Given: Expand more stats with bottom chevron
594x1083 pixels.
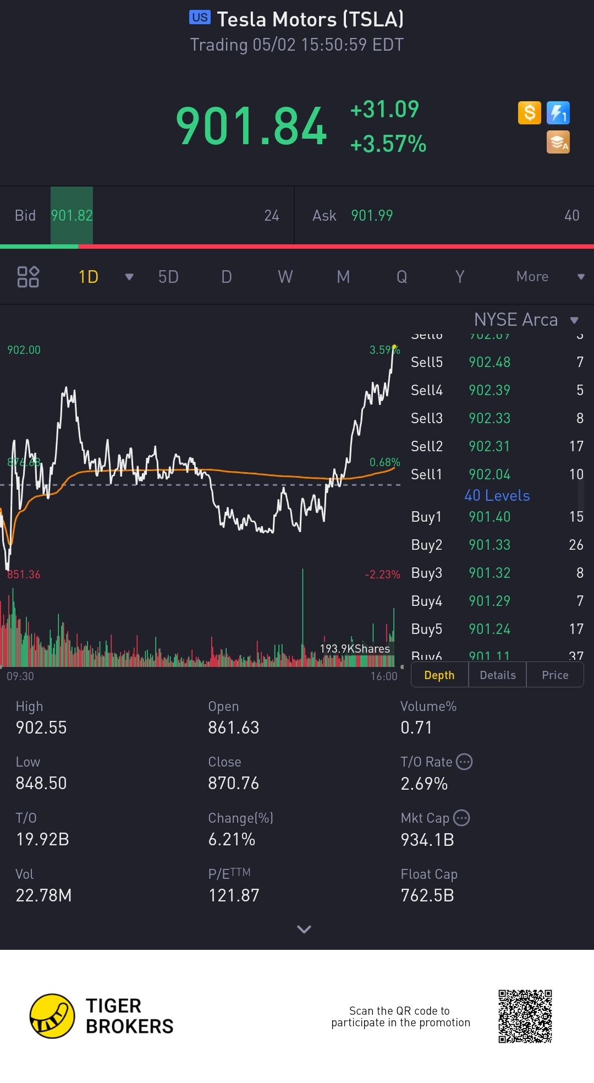Looking at the screenshot, I should [304, 929].
